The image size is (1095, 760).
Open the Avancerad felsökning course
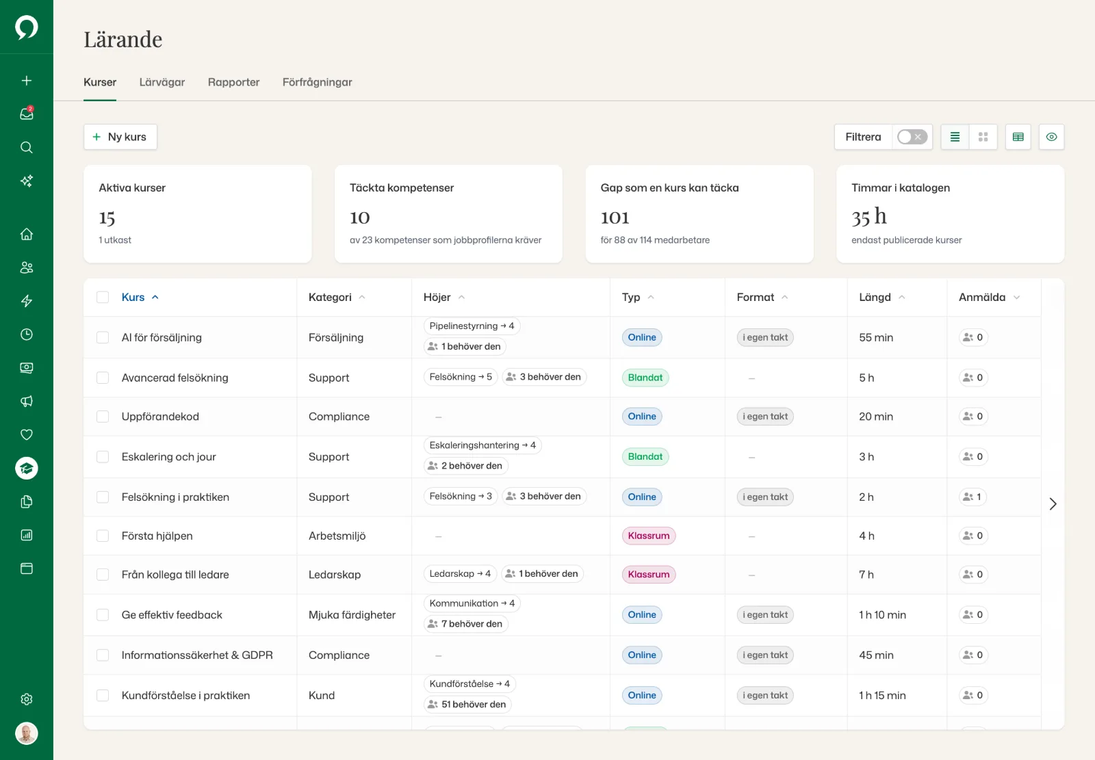coord(175,378)
